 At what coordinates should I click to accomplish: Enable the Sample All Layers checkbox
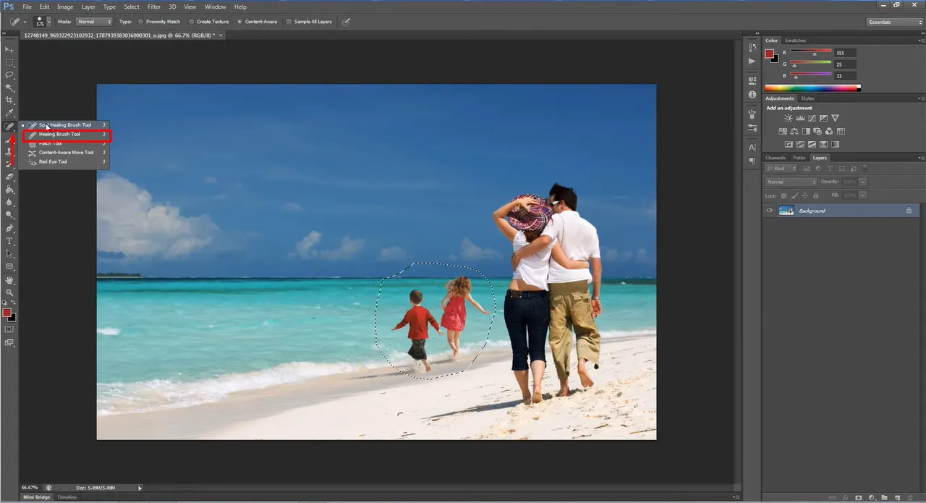coord(290,22)
